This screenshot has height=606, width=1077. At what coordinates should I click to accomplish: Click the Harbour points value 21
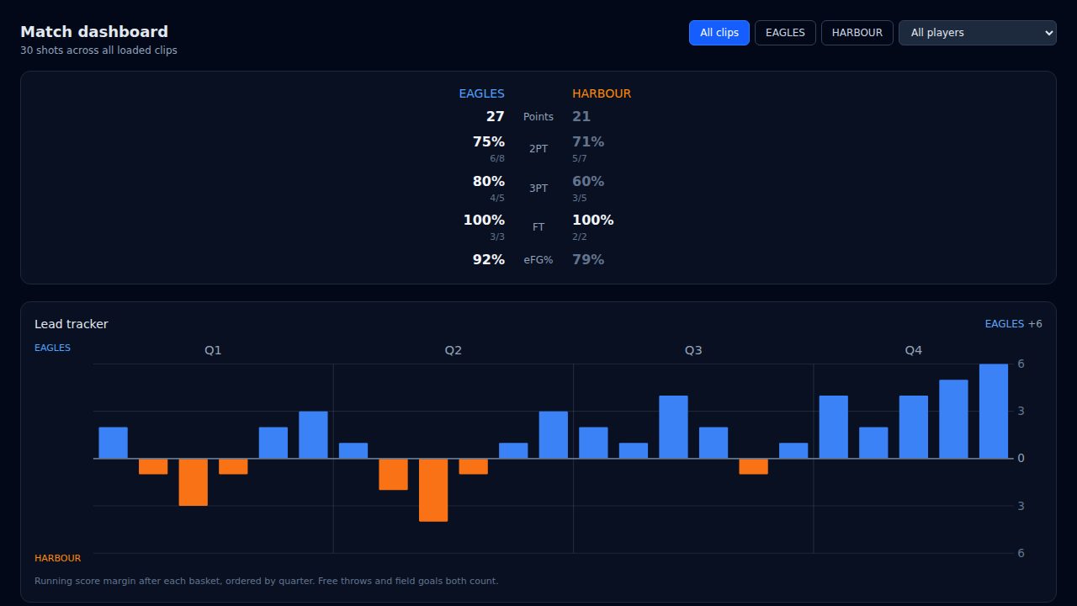coord(581,116)
